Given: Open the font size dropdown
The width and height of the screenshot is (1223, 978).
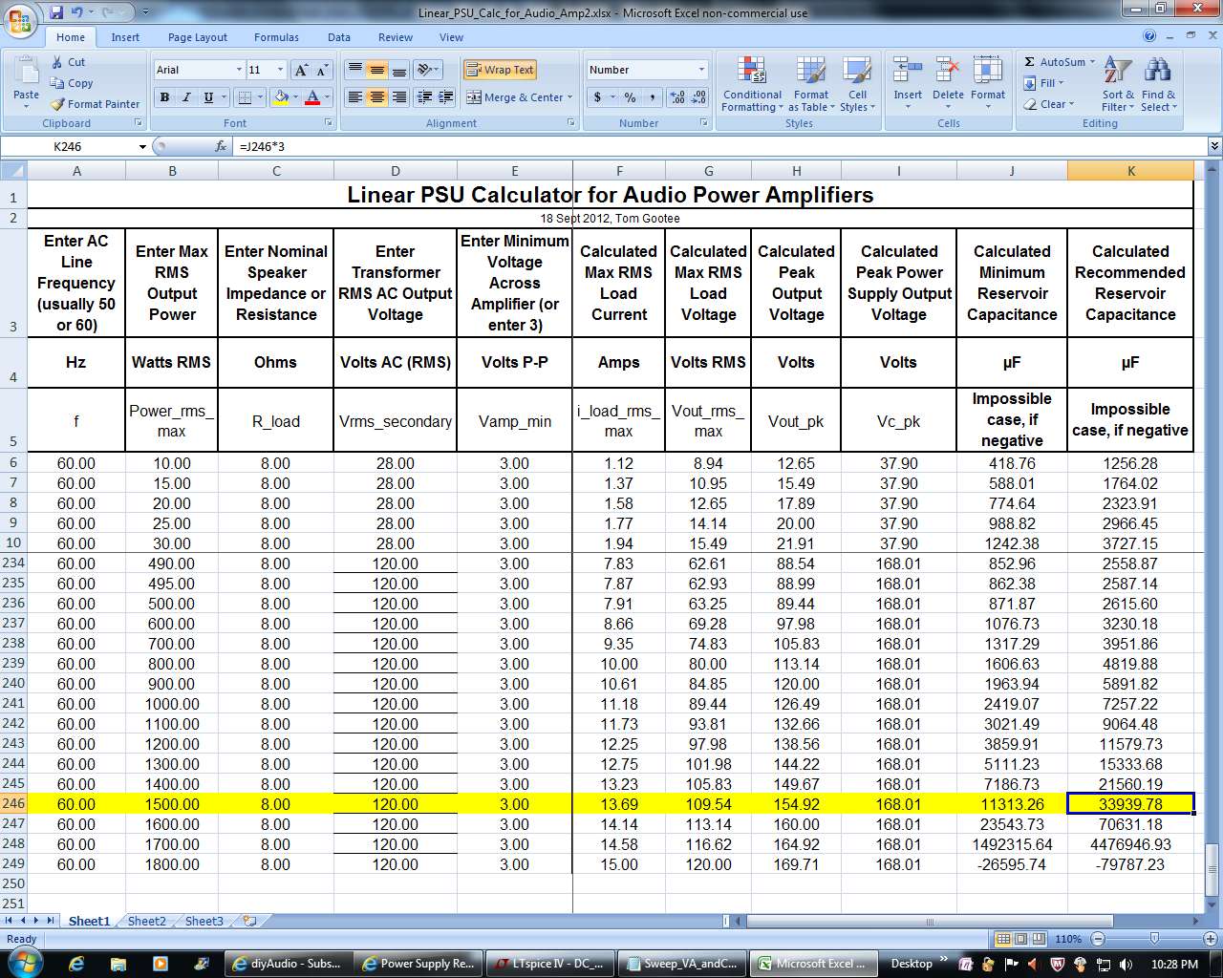Looking at the screenshot, I should coord(280,70).
